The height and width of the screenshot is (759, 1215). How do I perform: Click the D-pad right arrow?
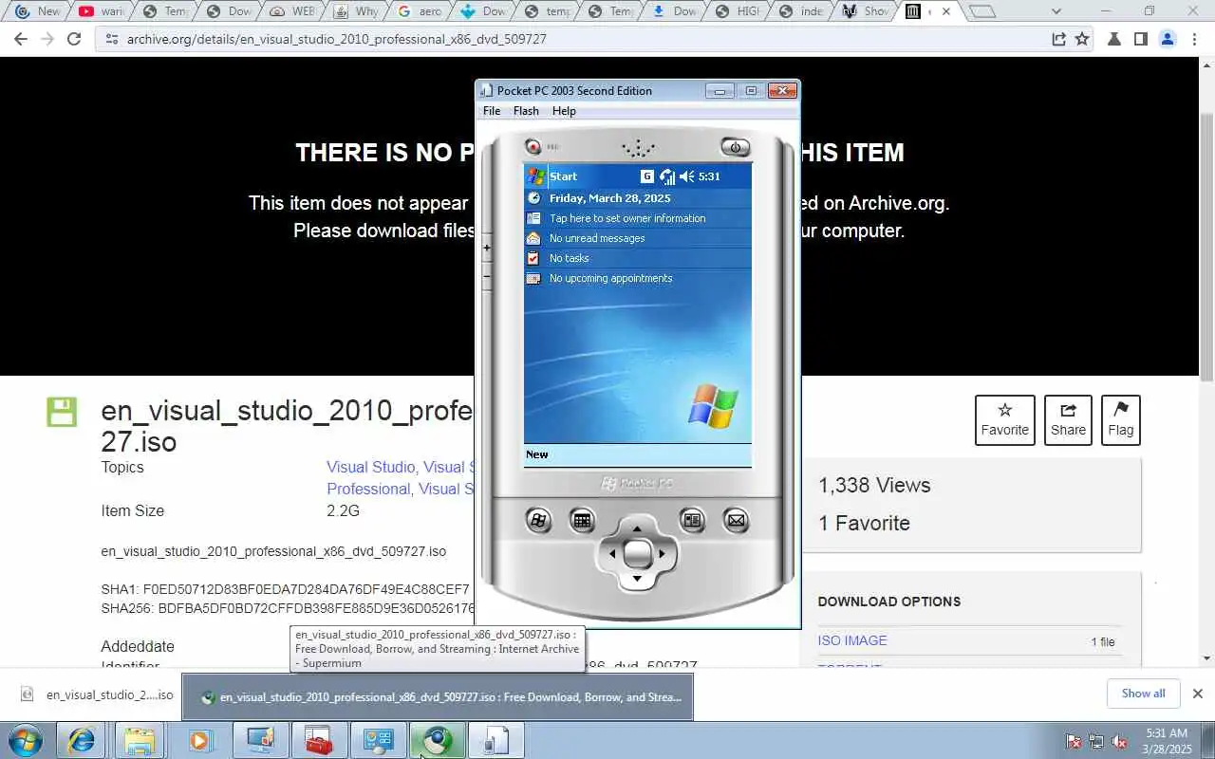tap(662, 553)
